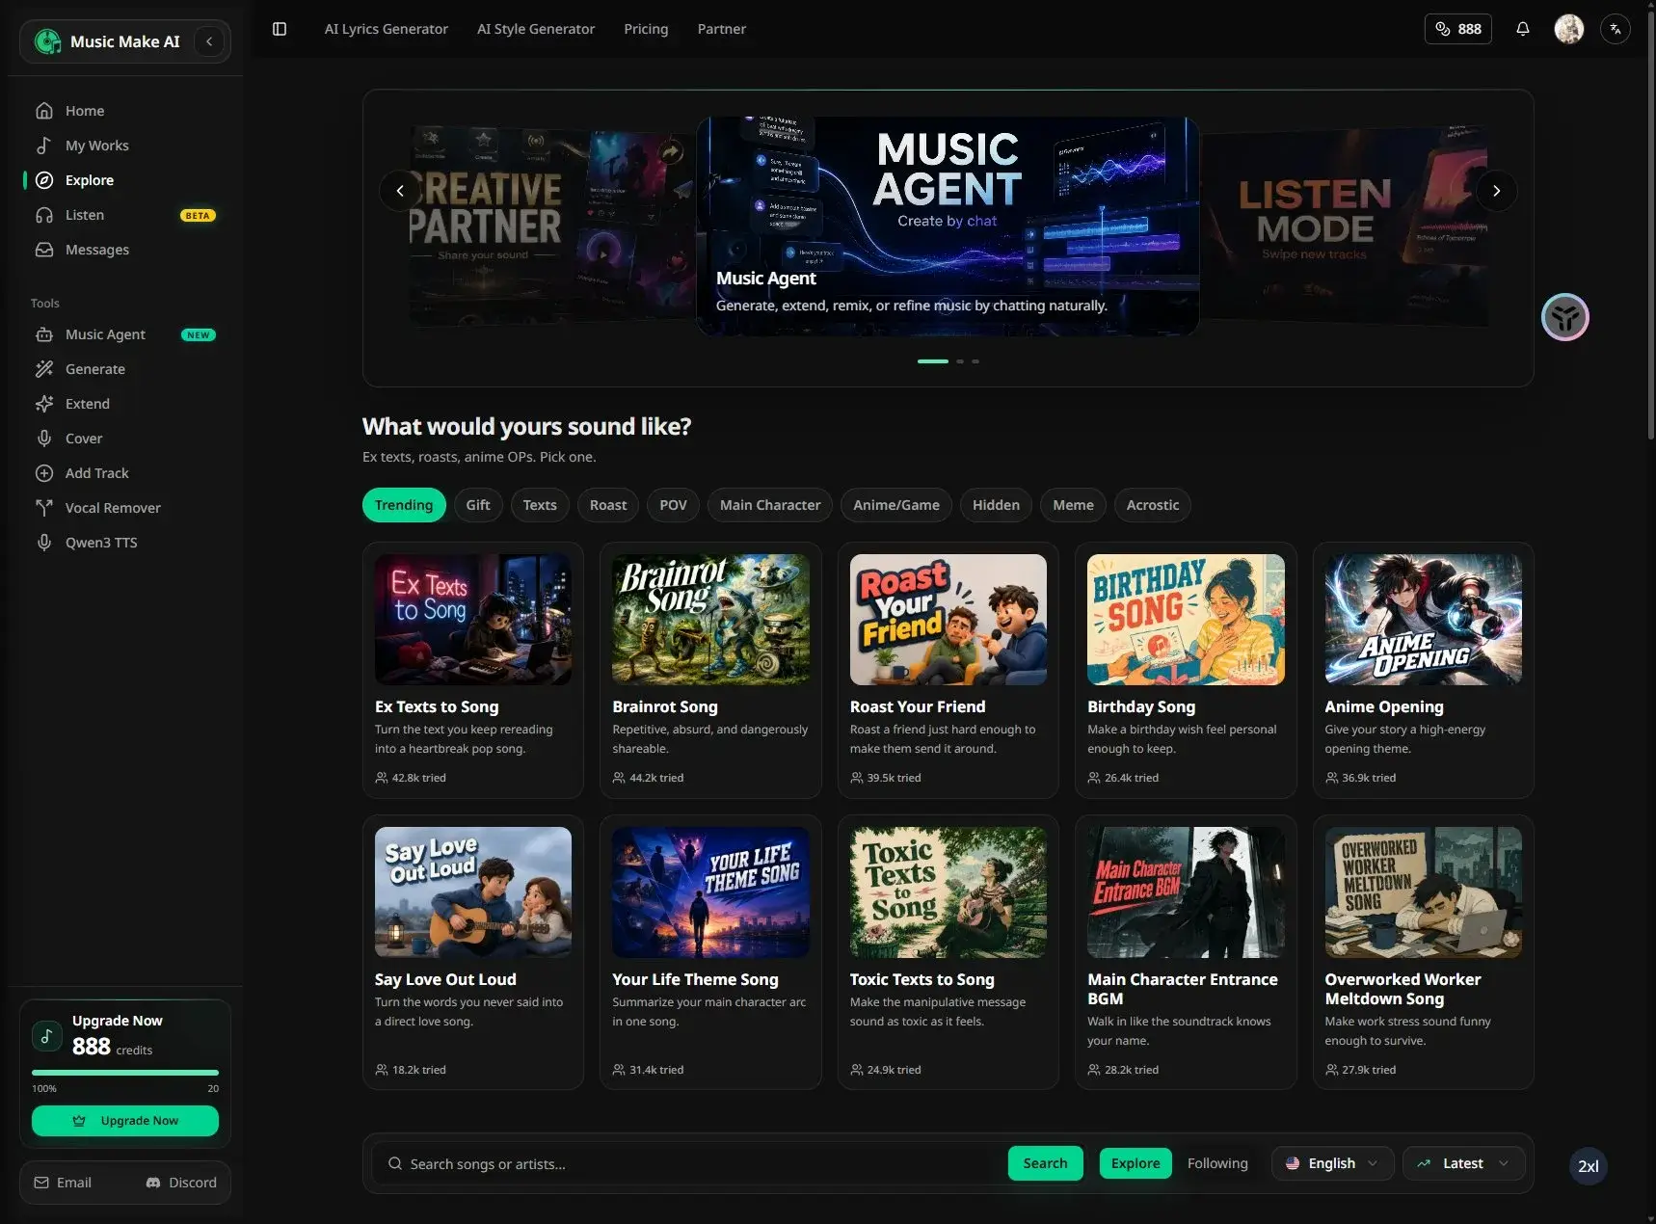
Task: Open the Ex Texts to Song thumbnail
Action: click(x=473, y=620)
